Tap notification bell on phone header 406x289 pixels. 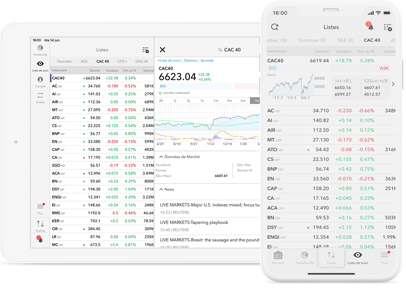click(370, 26)
